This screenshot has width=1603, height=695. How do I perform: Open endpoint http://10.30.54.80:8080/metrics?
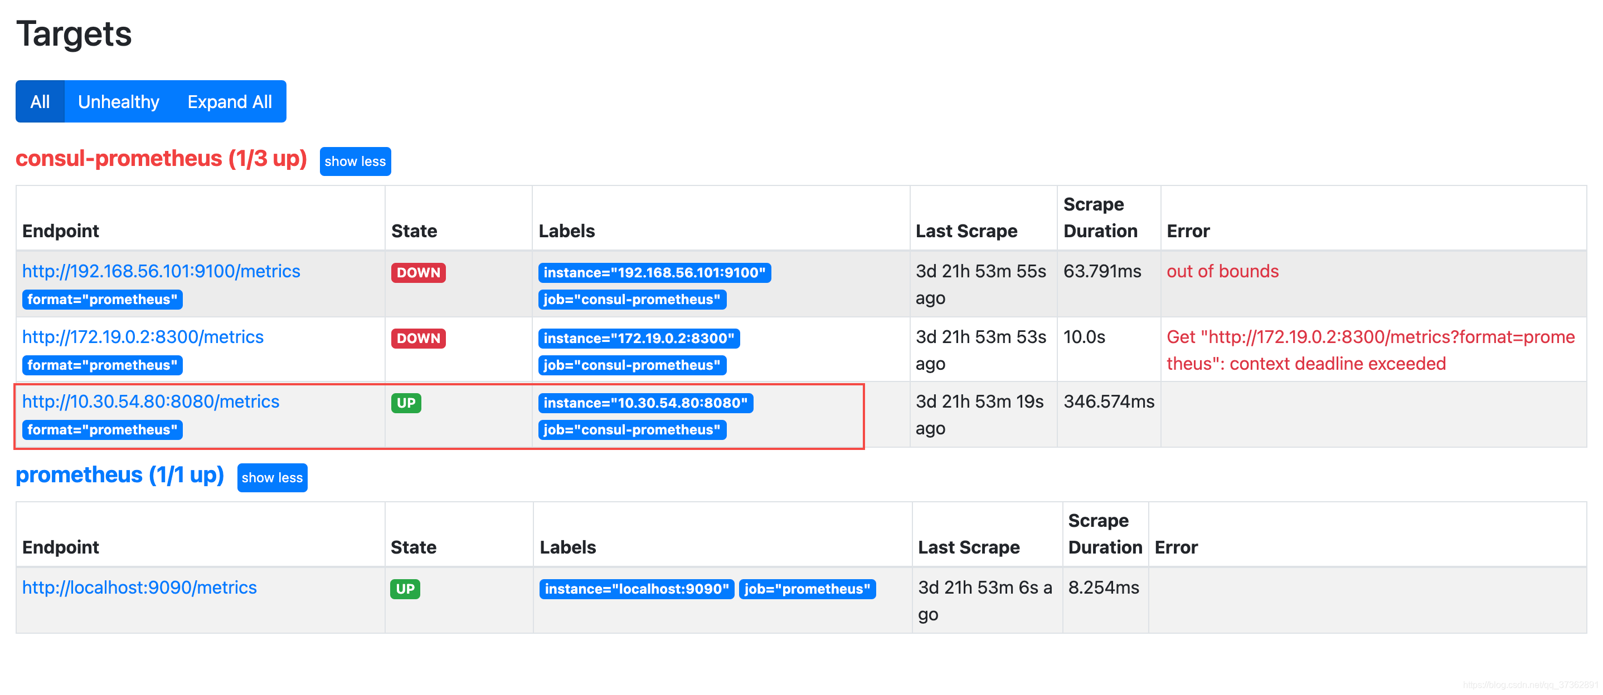pyautogui.click(x=150, y=402)
